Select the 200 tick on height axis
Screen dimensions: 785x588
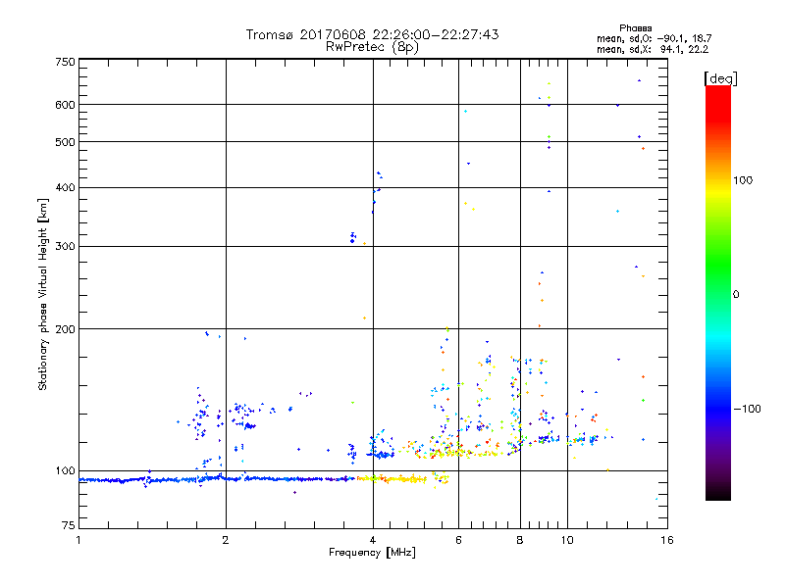coord(64,328)
